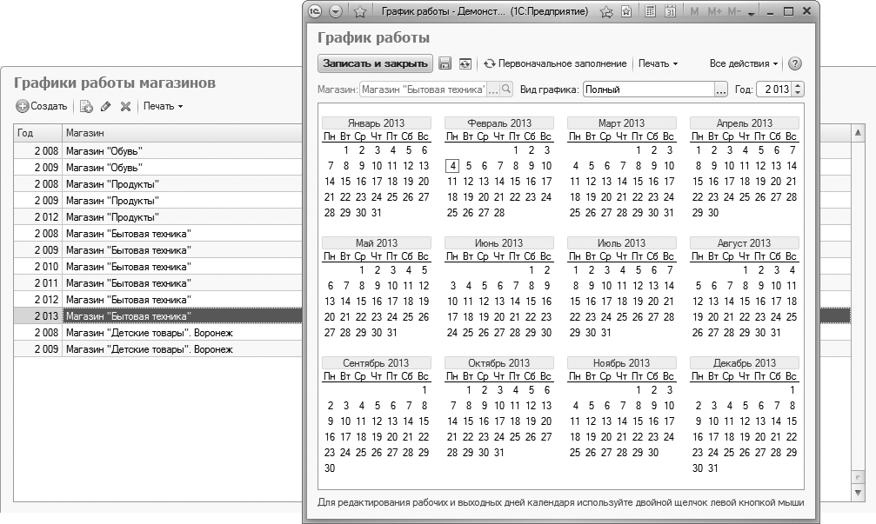876x524 pixels.
Task: Open help with the question mark icon
Action: point(794,63)
